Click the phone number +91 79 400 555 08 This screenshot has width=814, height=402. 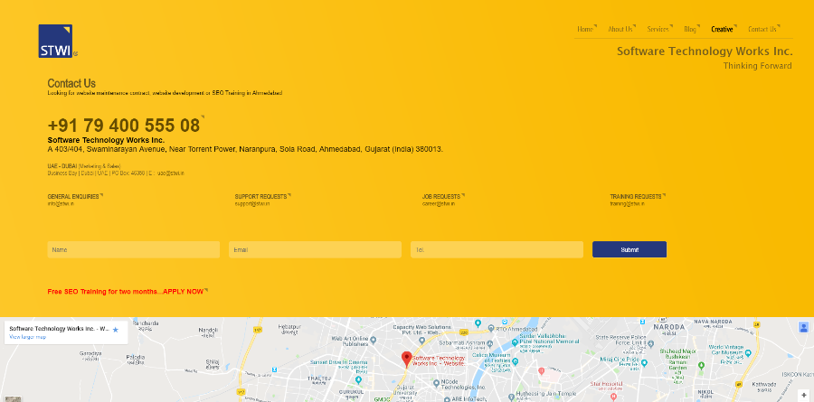(x=124, y=126)
